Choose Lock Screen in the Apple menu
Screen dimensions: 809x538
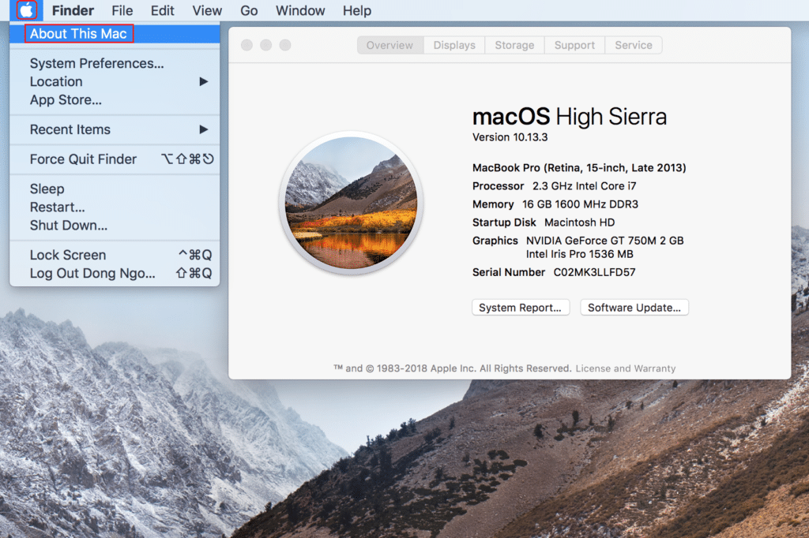pos(115,255)
